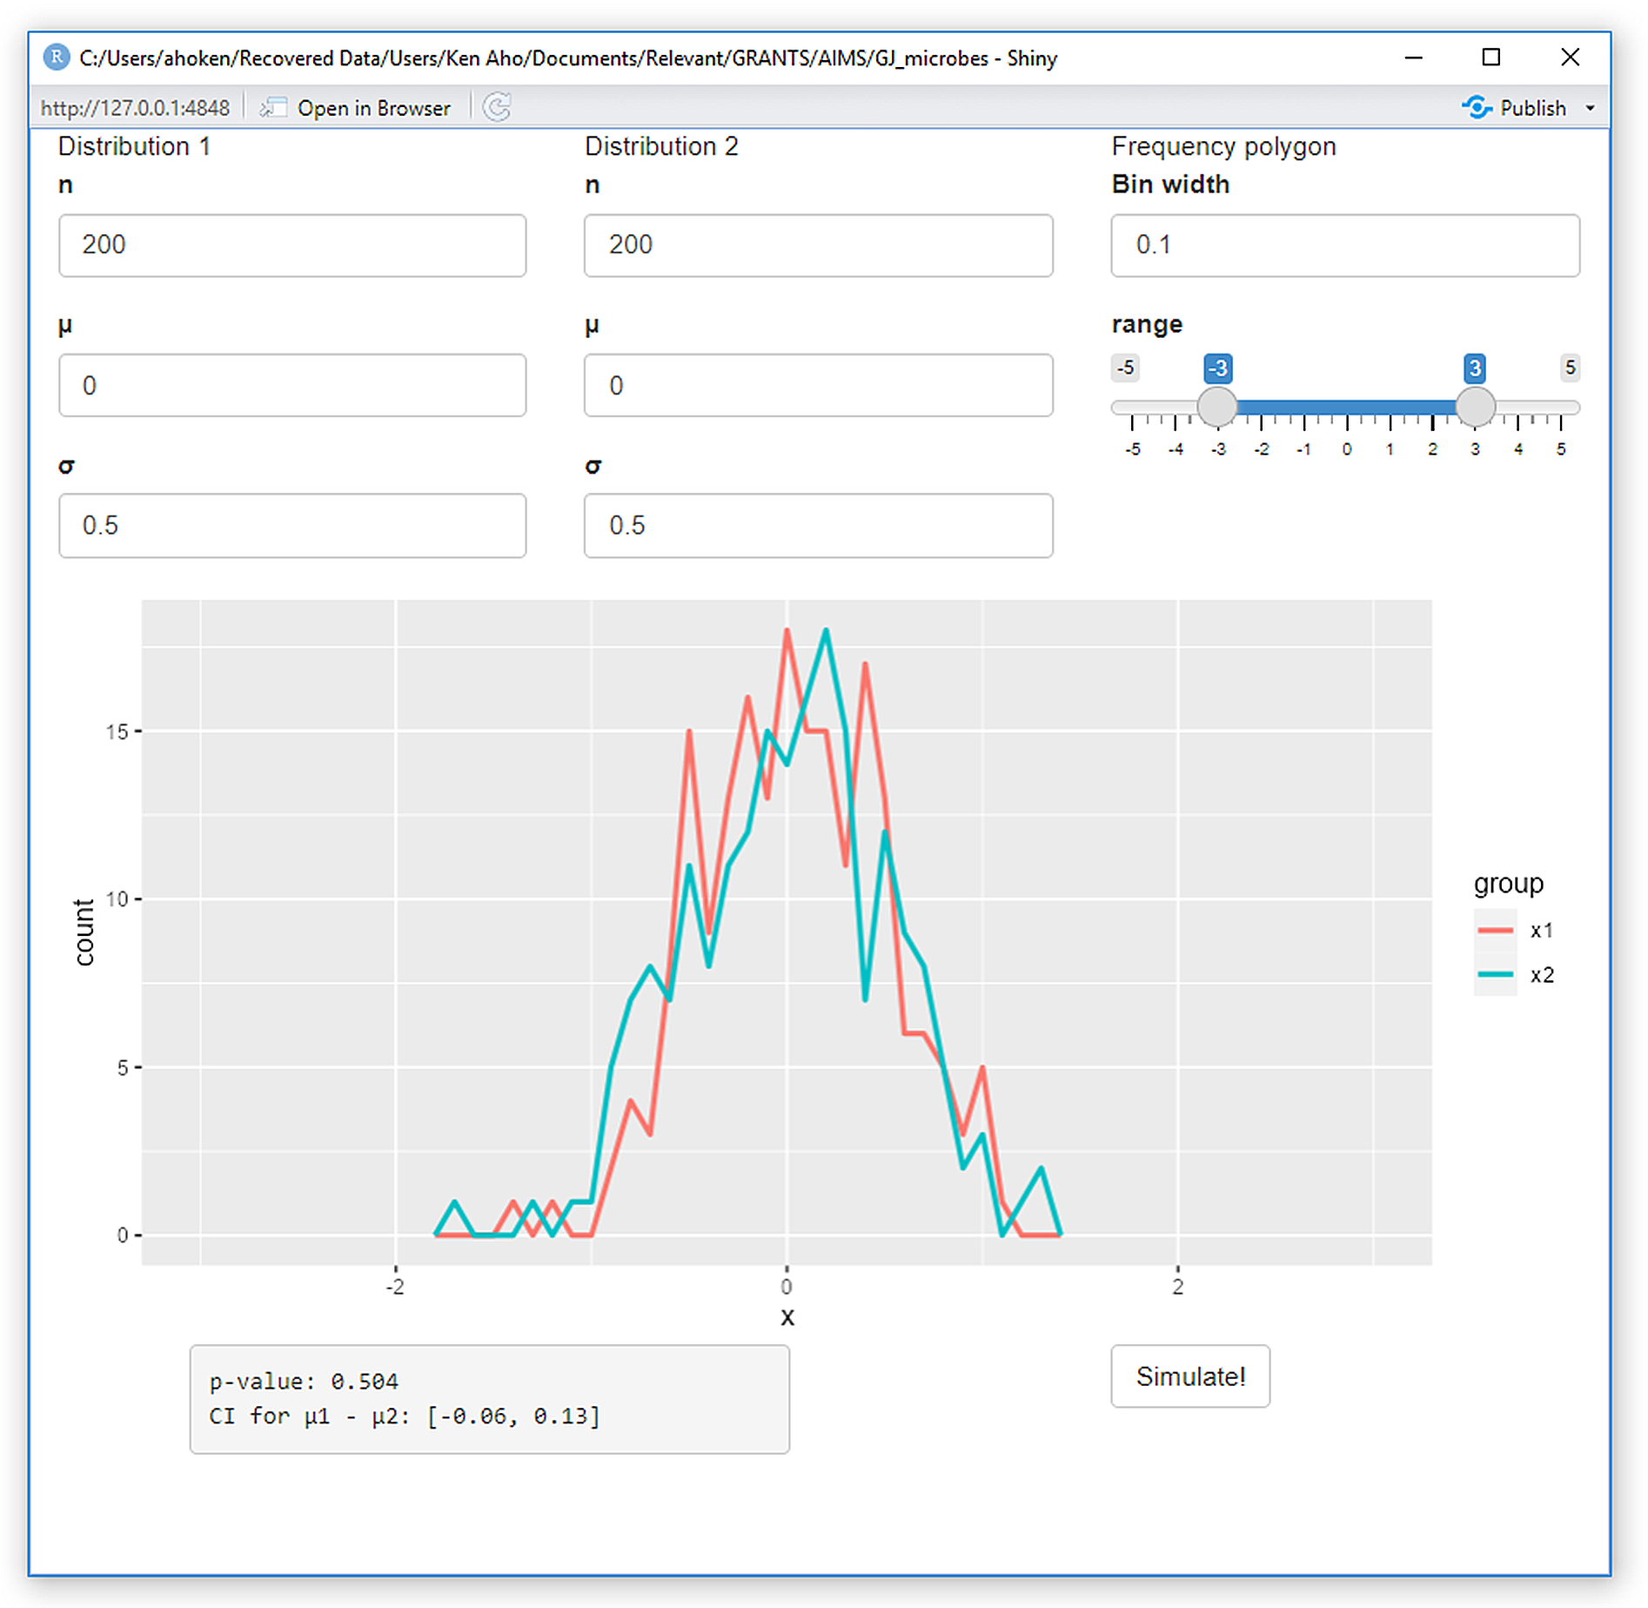Viewport: 1648px width, 1608px height.
Task: Click the range label
Action: tap(1147, 325)
